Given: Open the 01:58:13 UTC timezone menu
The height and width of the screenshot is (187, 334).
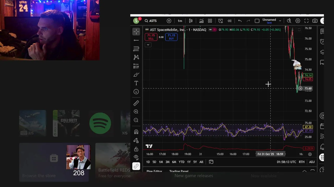Looking at the screenshot, I should tap(287, 162).
